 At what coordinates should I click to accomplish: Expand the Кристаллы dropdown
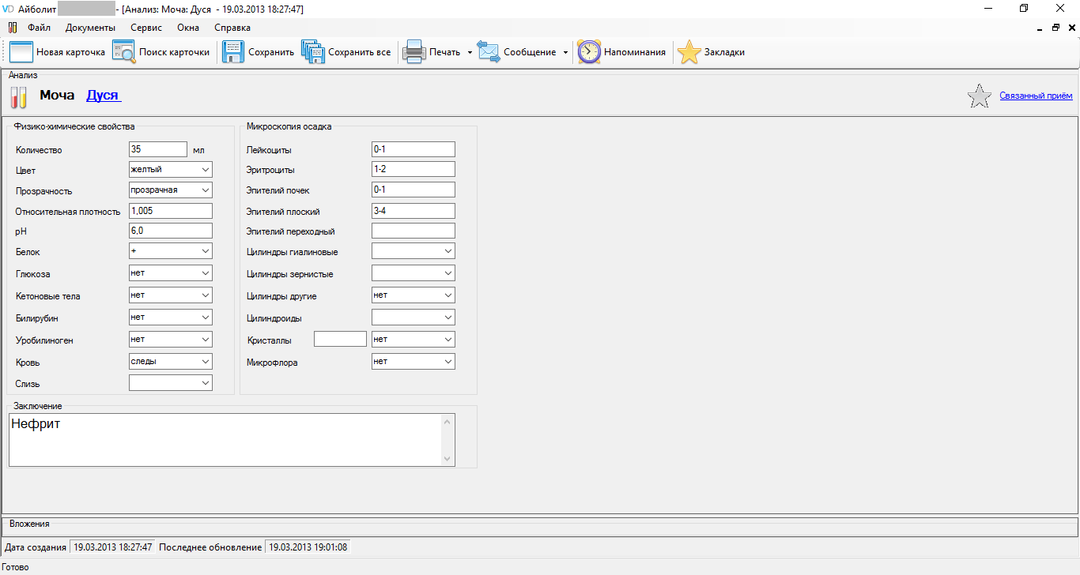pos(448,339)
